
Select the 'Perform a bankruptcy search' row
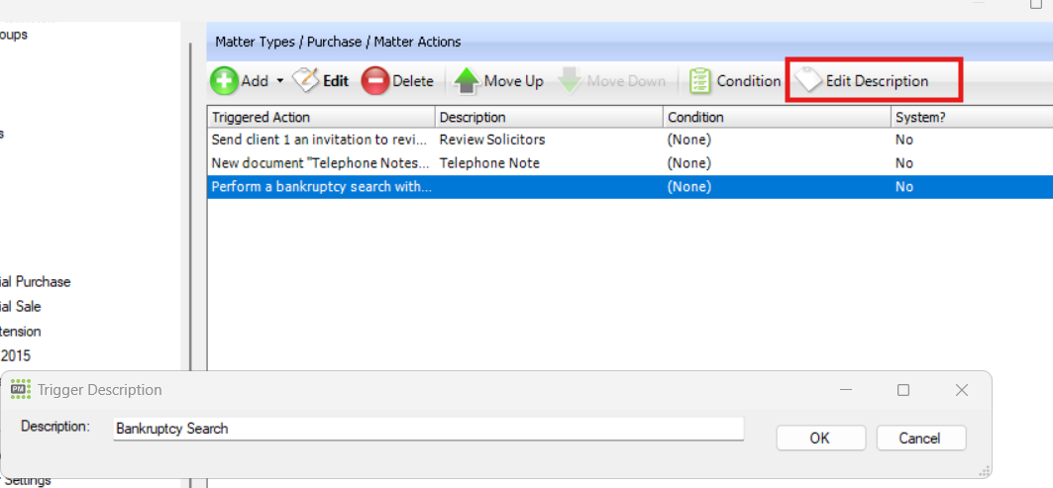[x=630, y=187]
